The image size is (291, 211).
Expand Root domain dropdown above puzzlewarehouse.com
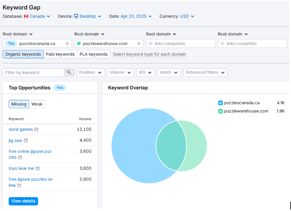pos(89,34)
